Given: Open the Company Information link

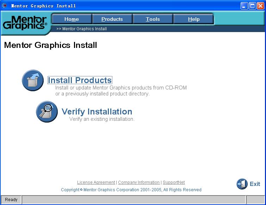Looking at the screenshot, I should pos(139,182).
